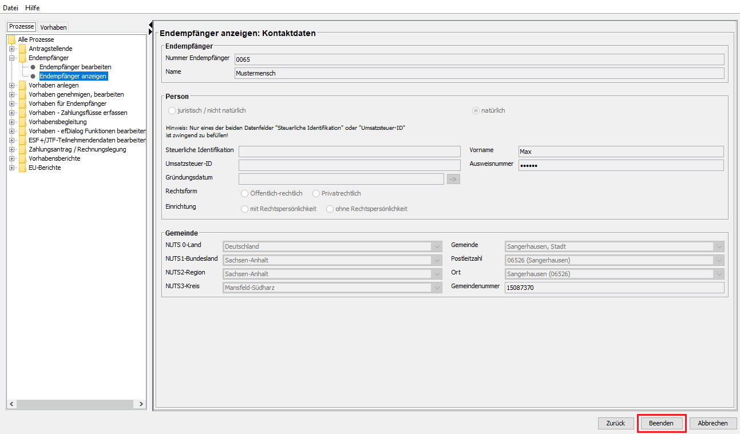740x434 pixels.
Task: Select the natürlich radio button
Action: click(476, 110)
